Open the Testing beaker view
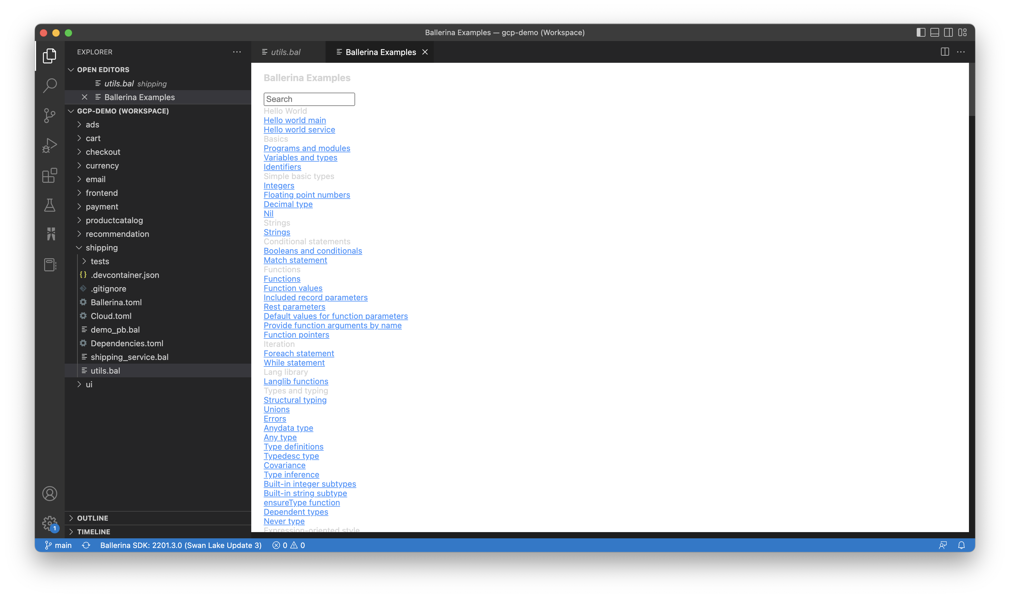 pyautogui.click(x=49, y=205)
